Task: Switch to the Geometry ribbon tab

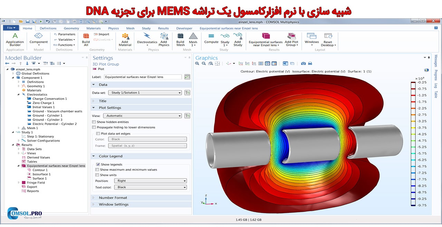Action: (71, 28)
